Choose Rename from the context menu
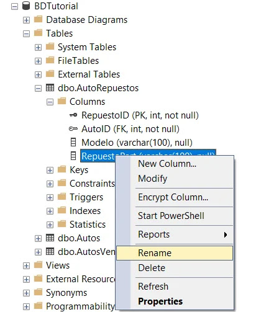Image resolution: width=256 pixels, height=312 pixels. (175, 253)
